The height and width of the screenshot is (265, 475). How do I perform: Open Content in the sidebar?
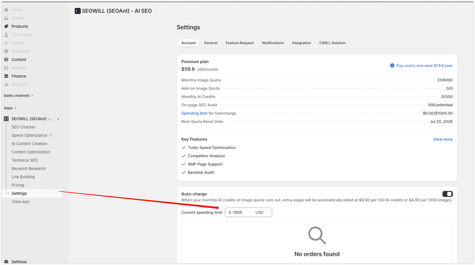[19, 60]
